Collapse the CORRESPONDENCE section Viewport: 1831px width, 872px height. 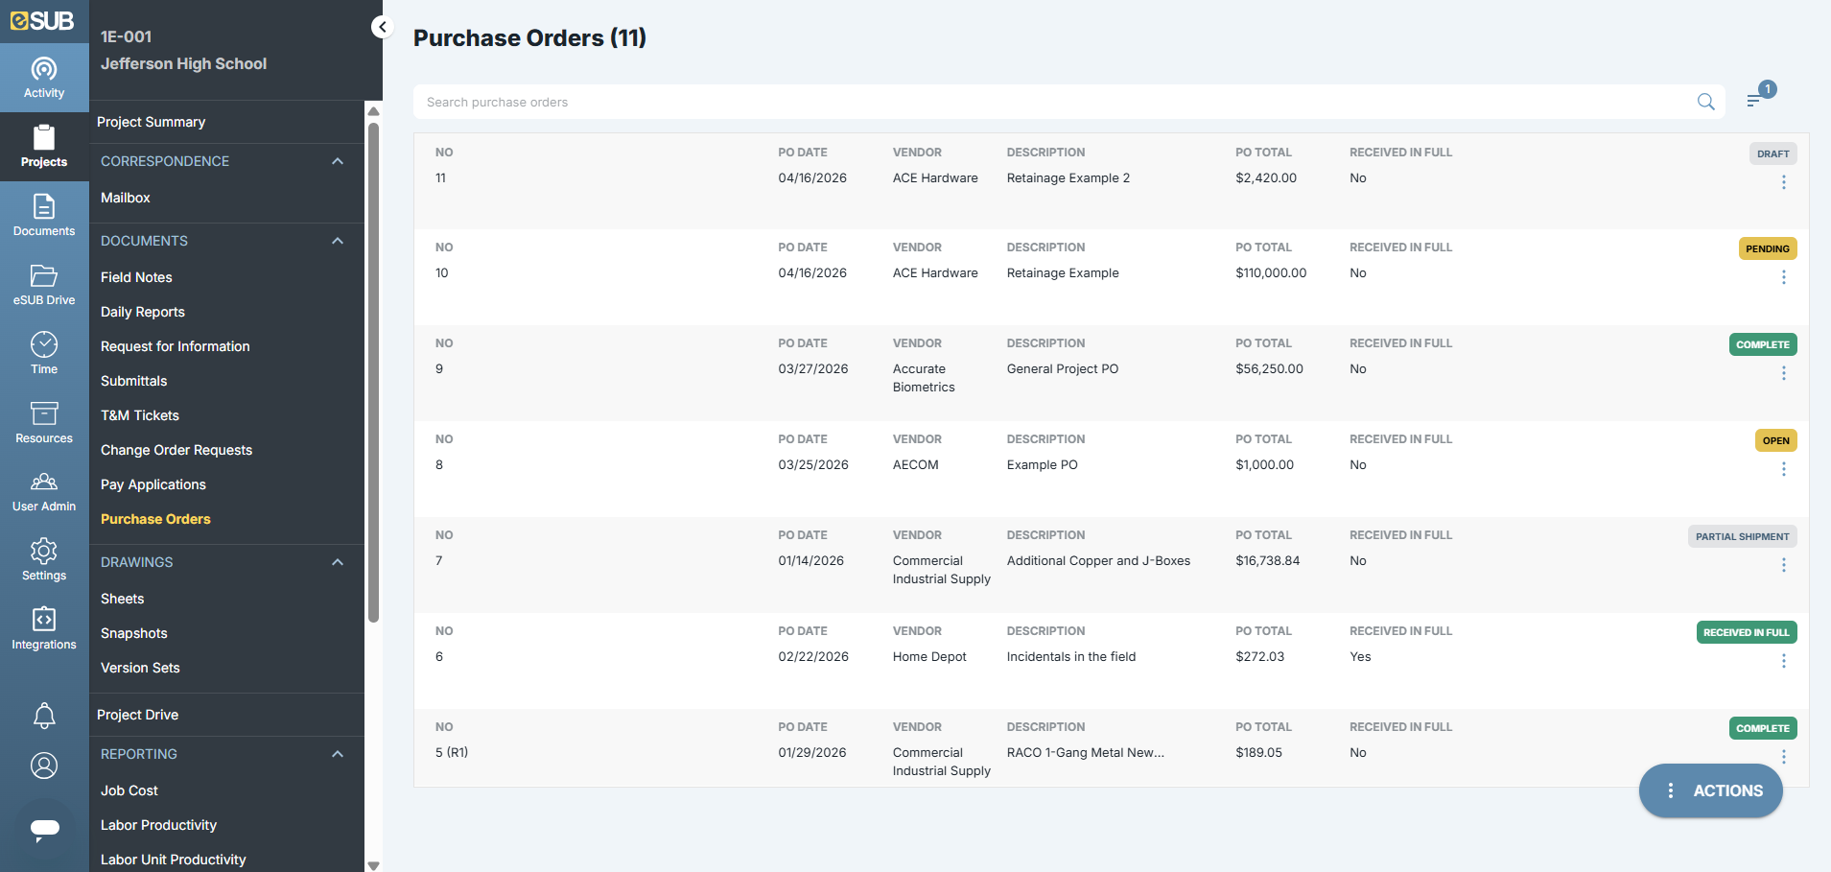pyautogui.click(x=337, y=161)
